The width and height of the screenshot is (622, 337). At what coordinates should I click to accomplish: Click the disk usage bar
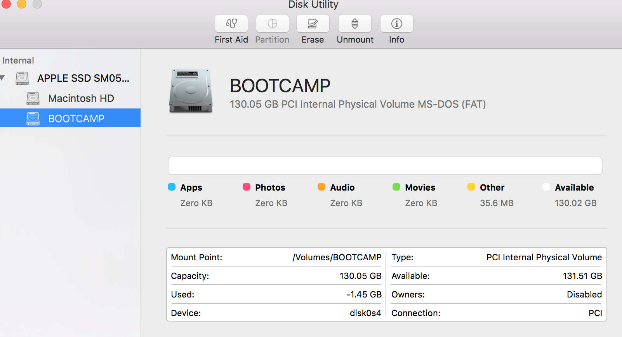click(385, 166)
